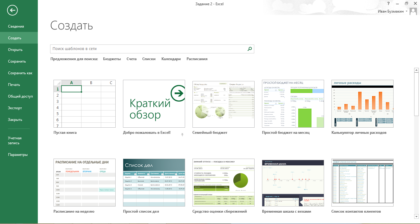Click caption Простой список дел
The height and width of the screenshot is (224, 420).
coord(141,211)
